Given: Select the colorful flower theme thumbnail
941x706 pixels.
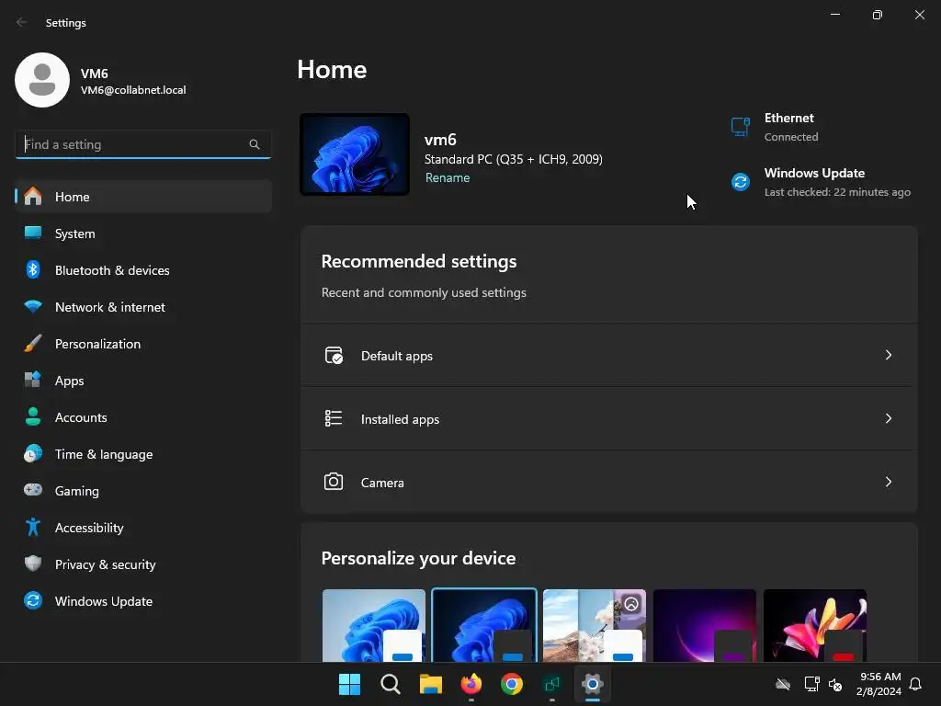Looking at the screenshot, I should tap(815, 625).
